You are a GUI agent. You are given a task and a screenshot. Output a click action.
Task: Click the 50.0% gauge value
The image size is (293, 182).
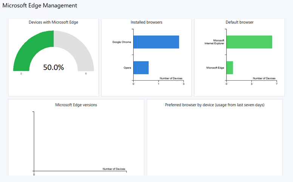(x=54, y=67)
